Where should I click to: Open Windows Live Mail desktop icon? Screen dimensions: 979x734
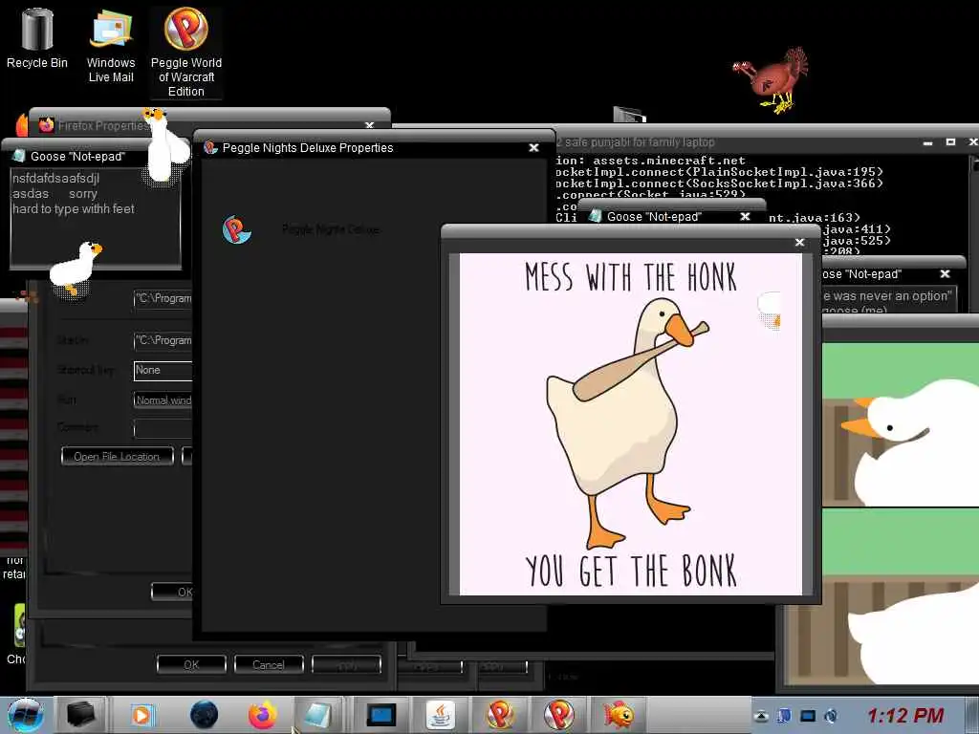click(111, 46)
